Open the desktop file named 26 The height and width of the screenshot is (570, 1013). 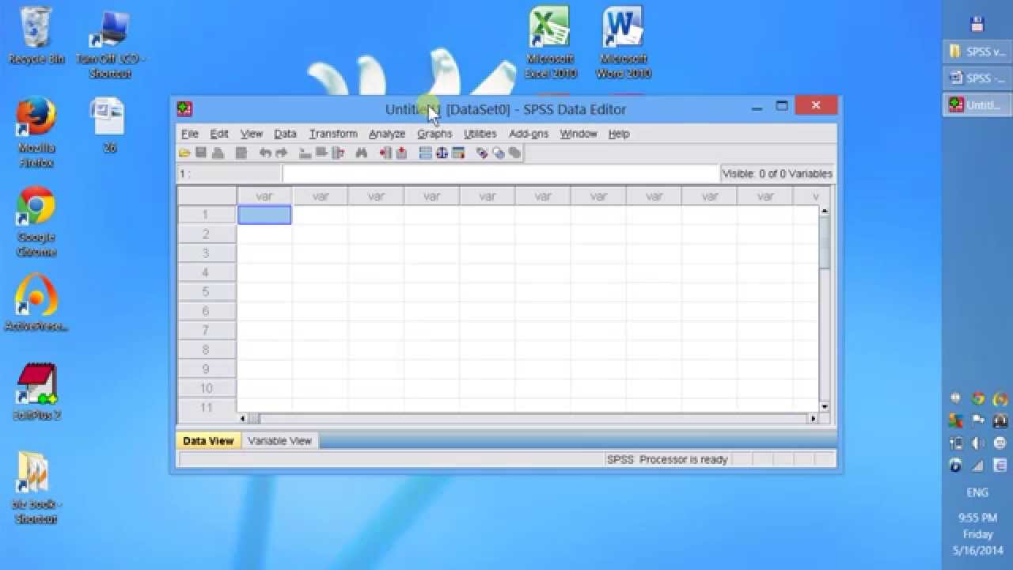[x=109, y=125]
